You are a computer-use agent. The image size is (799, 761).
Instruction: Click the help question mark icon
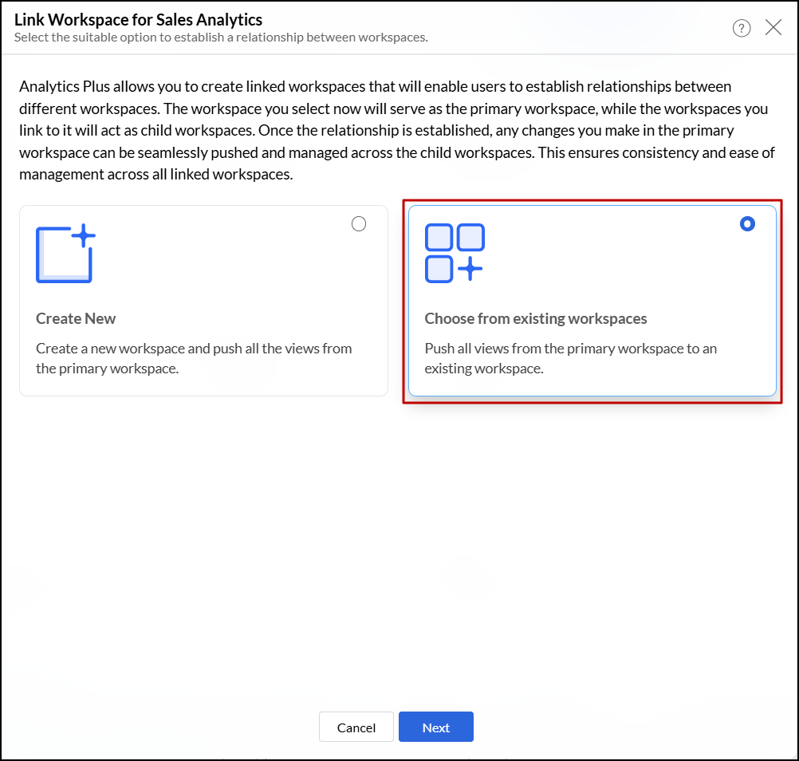[x=742, y=29]
